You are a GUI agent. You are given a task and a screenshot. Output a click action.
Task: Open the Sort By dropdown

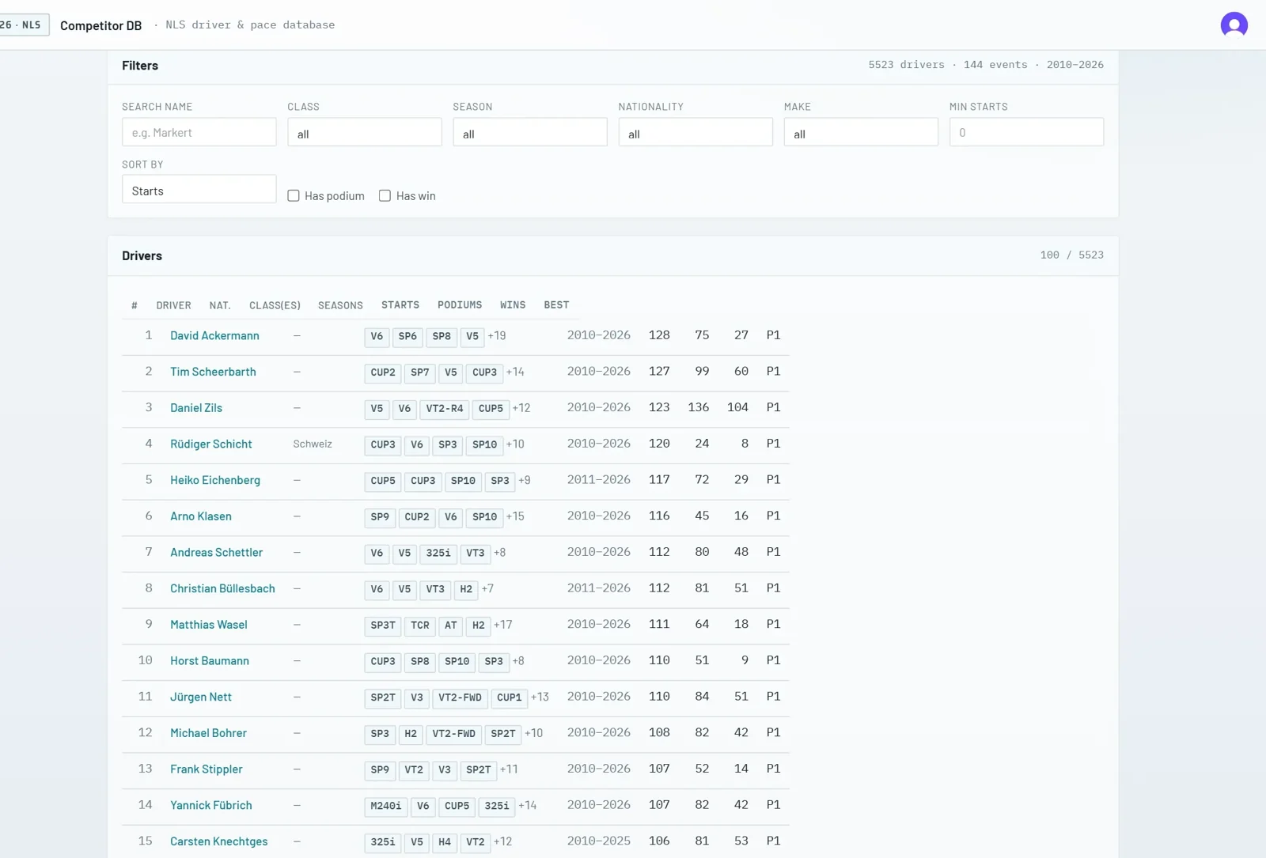pyautogui.click(x=199, y=189)
